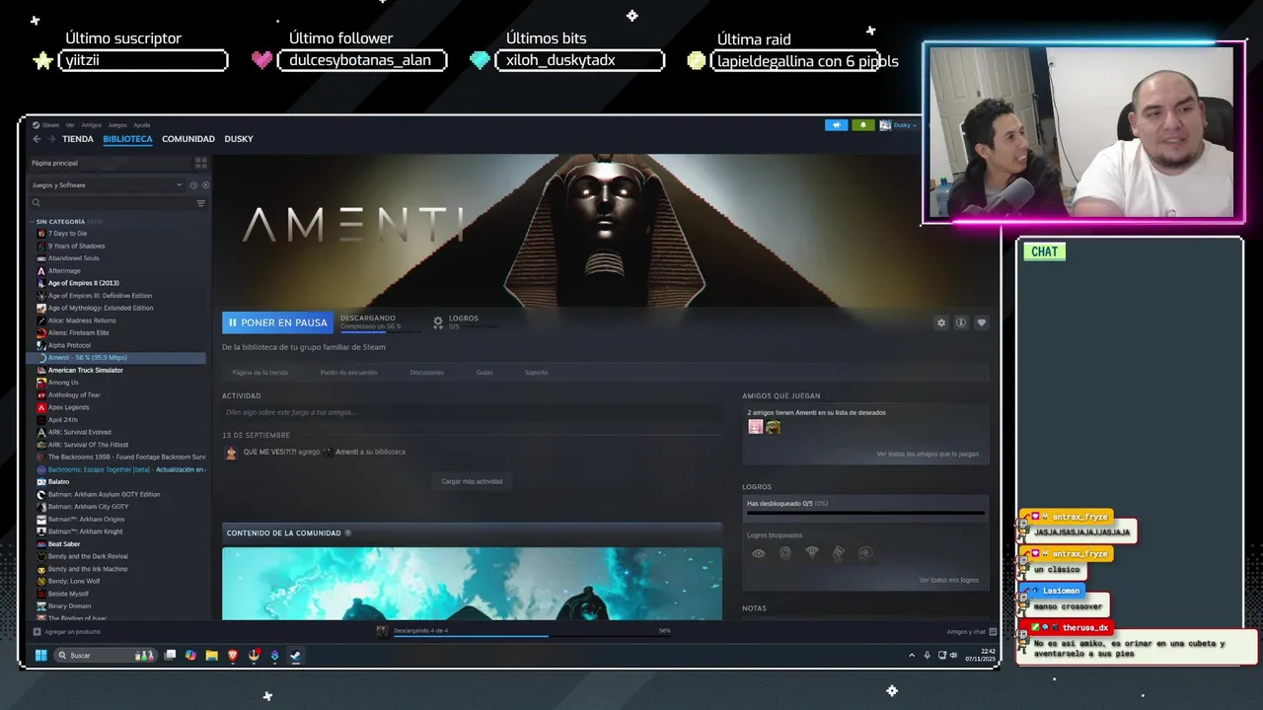Click the first locked achievement icon
1263x710 pixels.
(x=758, y=553)
